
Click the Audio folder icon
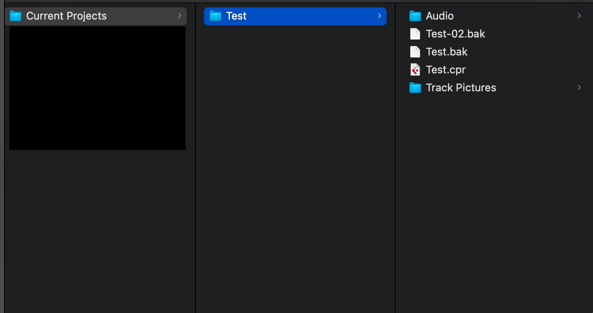pyautogui.click(x=415, y=16)
